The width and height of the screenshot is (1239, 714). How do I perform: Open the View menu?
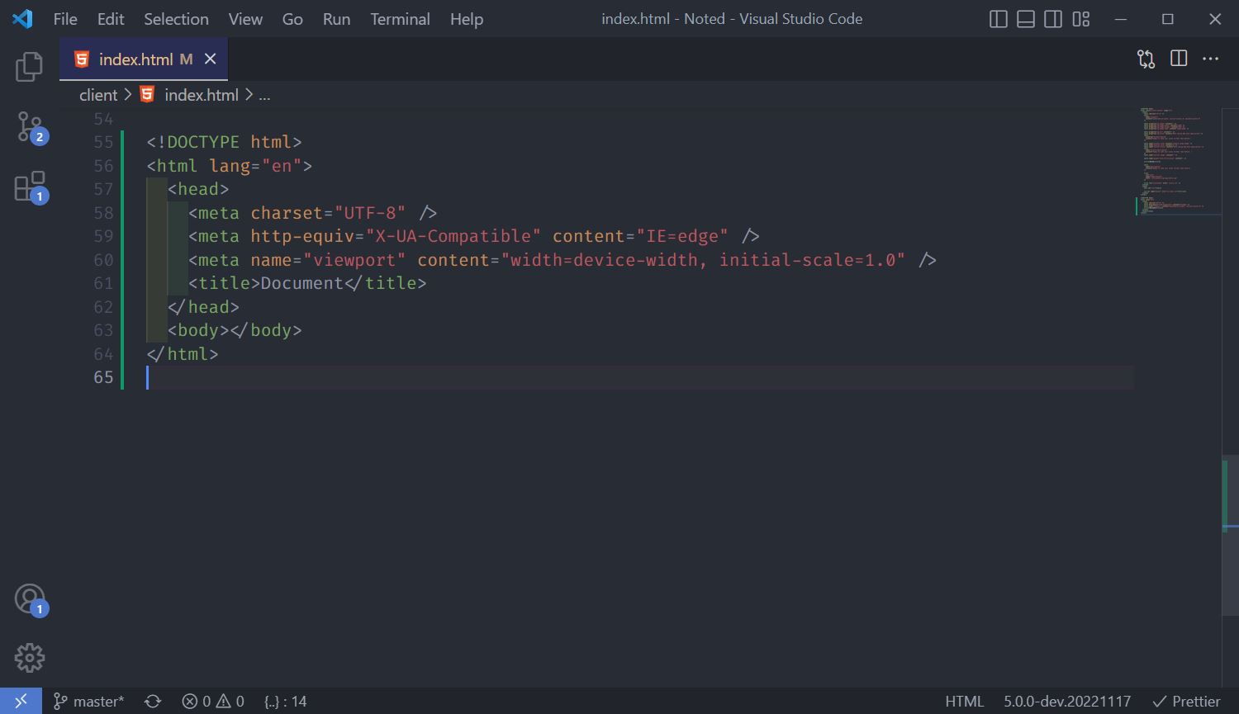245,19
